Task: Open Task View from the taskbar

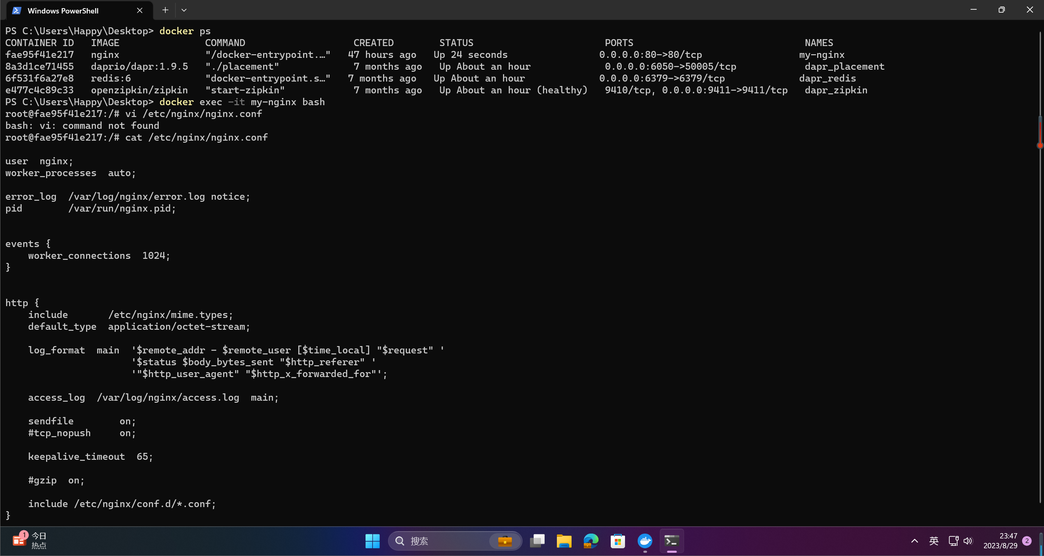Action: coord(537,541)
